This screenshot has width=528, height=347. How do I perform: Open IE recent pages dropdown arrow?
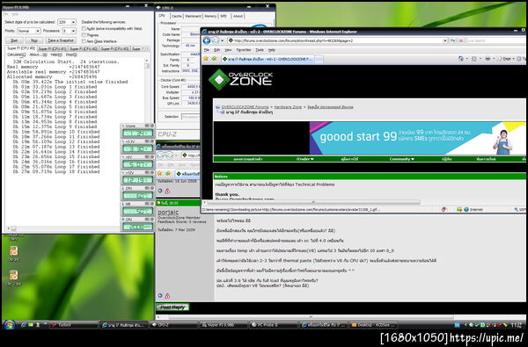coord(223,41)
